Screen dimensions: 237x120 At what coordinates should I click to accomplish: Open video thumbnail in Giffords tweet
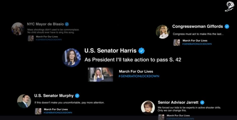coord(177,43)
